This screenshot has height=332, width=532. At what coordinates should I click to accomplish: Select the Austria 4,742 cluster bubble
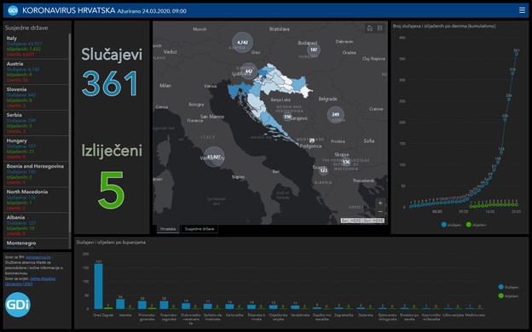click(242, 43)
